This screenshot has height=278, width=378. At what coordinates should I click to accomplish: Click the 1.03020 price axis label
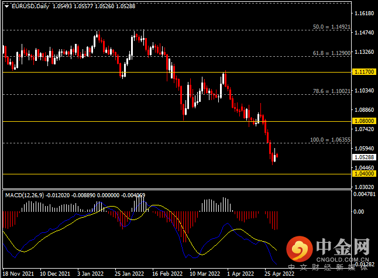tap(365, 187)
